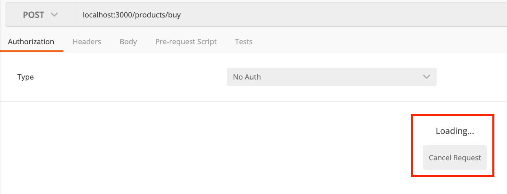The width and height of the screenshot is (507, 194).
Task: Click the POST method label text
Action: tap(33, 15)
